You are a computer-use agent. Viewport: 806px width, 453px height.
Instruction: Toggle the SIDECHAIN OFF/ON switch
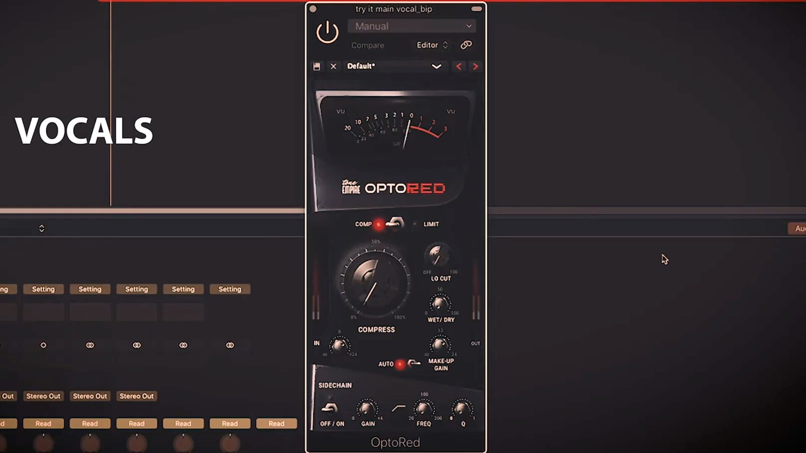[x=330, y=408]
